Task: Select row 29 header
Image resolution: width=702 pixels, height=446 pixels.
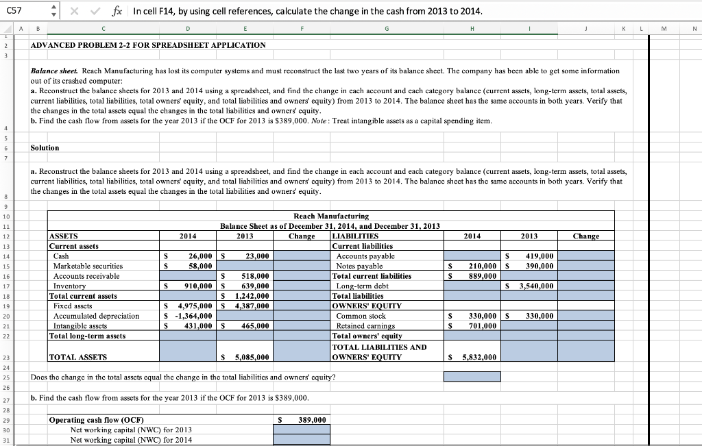Action: (5, 420)
